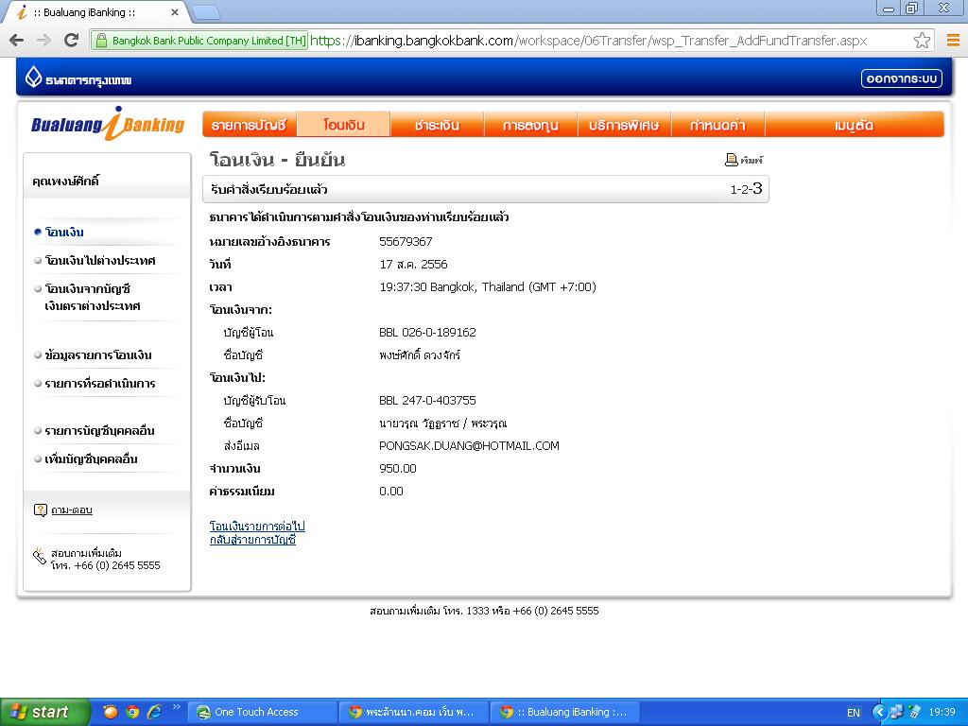
Task: Follow the กลับสู่รายการบัญชี link
Action: [x=252, y=540]
